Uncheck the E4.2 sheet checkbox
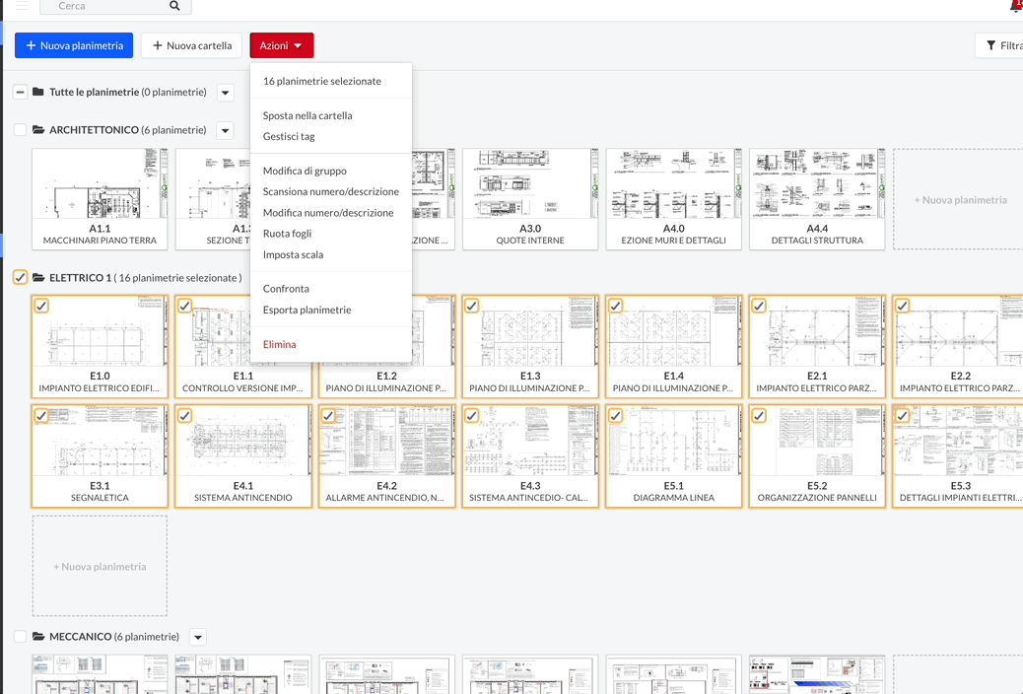Screen dimensions: 1023x694 [328, 415]
